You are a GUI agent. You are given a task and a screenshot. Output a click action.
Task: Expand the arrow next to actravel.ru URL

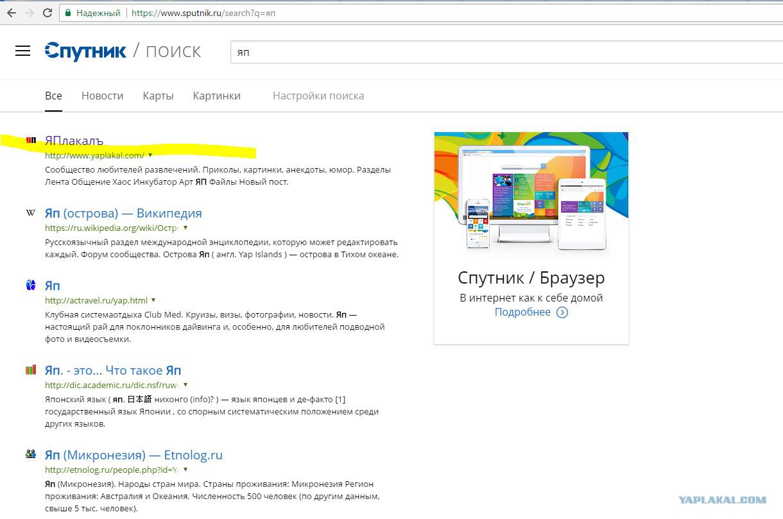click(x=153, y=300)
